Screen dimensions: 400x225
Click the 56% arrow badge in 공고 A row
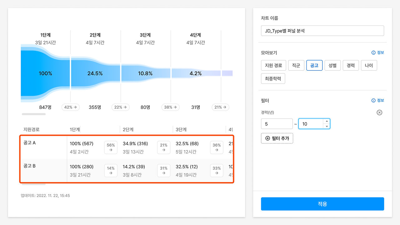[x=111, y=147]
